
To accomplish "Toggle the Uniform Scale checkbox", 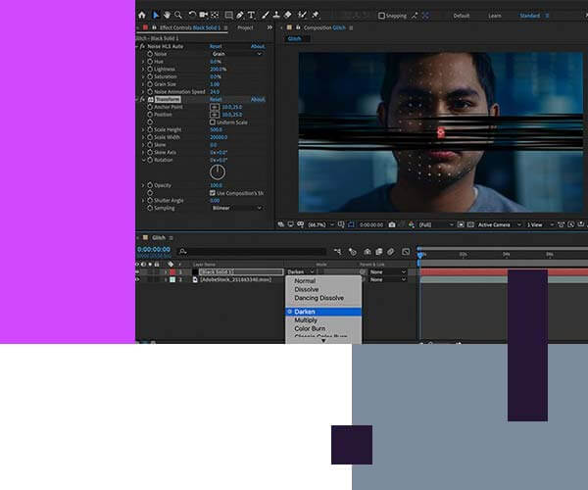I will coord(213,122).
